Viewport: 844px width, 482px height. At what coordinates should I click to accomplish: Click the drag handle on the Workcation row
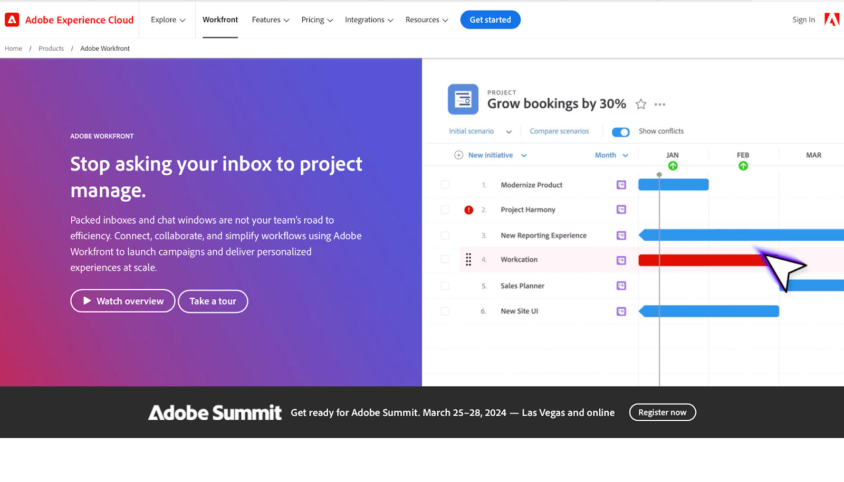[468, 260]
